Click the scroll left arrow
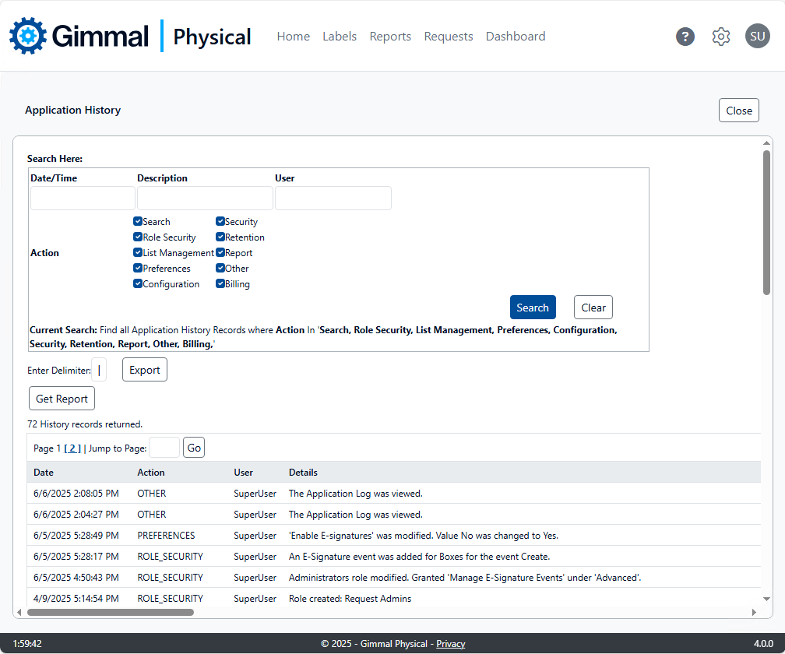 click(19, 613)
